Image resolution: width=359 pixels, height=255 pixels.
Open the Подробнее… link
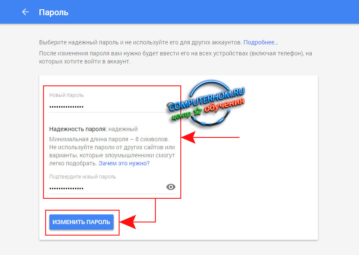click(261, 42)
